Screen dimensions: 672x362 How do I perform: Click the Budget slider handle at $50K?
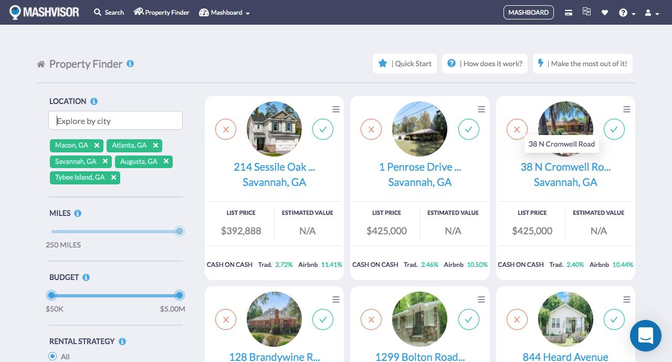click(x=51, y=295)
